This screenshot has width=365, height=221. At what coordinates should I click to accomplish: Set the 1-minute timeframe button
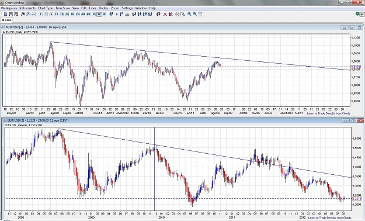click(46, 15)
